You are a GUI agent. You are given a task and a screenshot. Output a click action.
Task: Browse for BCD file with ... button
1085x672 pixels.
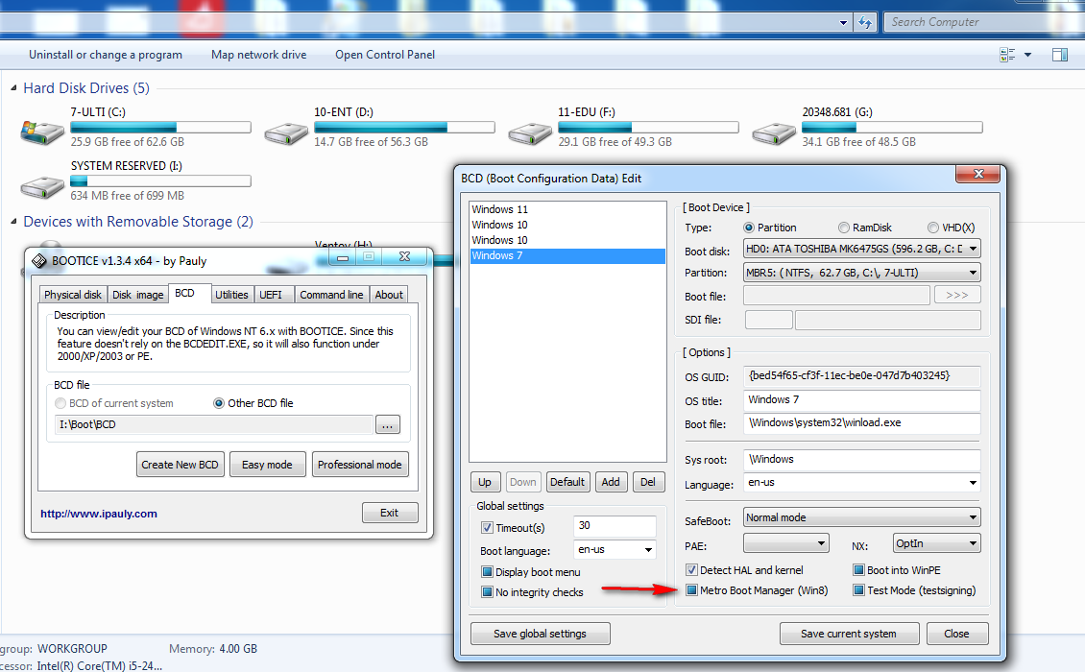coord(388,425)
